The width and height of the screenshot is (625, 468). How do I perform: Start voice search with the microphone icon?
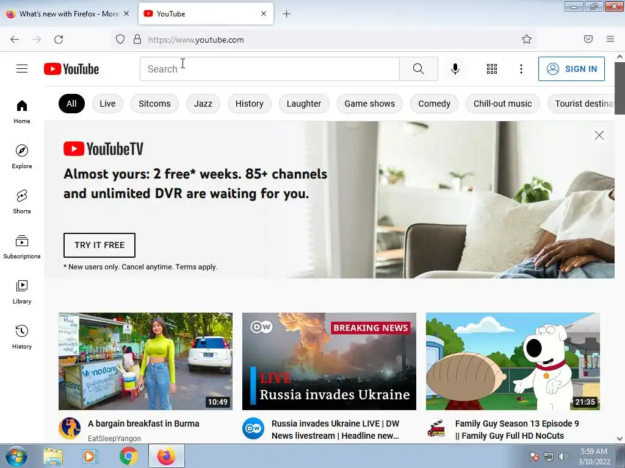click(x=455, y=69)
